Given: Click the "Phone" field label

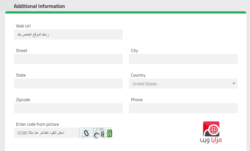Looking at the screenshot, I should [137, 100].
